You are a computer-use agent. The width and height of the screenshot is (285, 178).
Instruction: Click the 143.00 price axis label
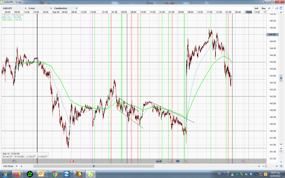pos(273,97)
